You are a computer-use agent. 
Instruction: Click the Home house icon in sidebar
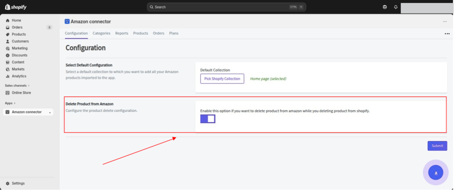pyautogui.click(x=8, y=21)
